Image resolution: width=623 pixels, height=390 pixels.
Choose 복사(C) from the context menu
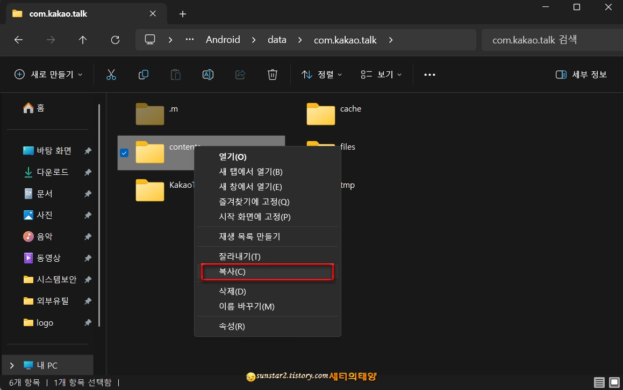click(x=267, y=271)
